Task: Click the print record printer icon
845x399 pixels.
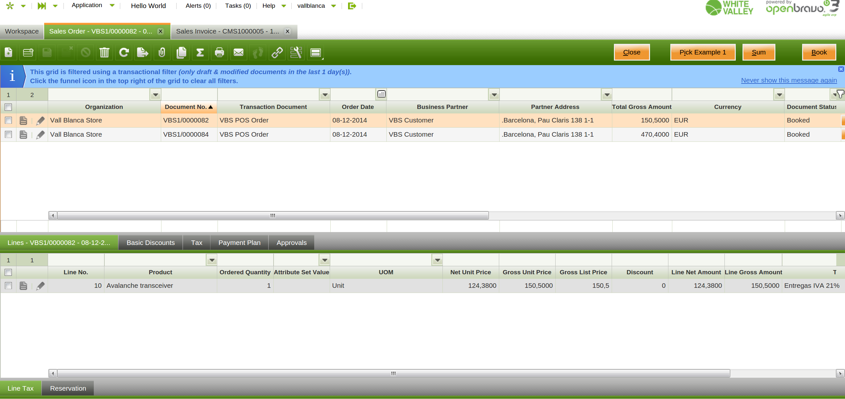Action: (x=219, y=53)
